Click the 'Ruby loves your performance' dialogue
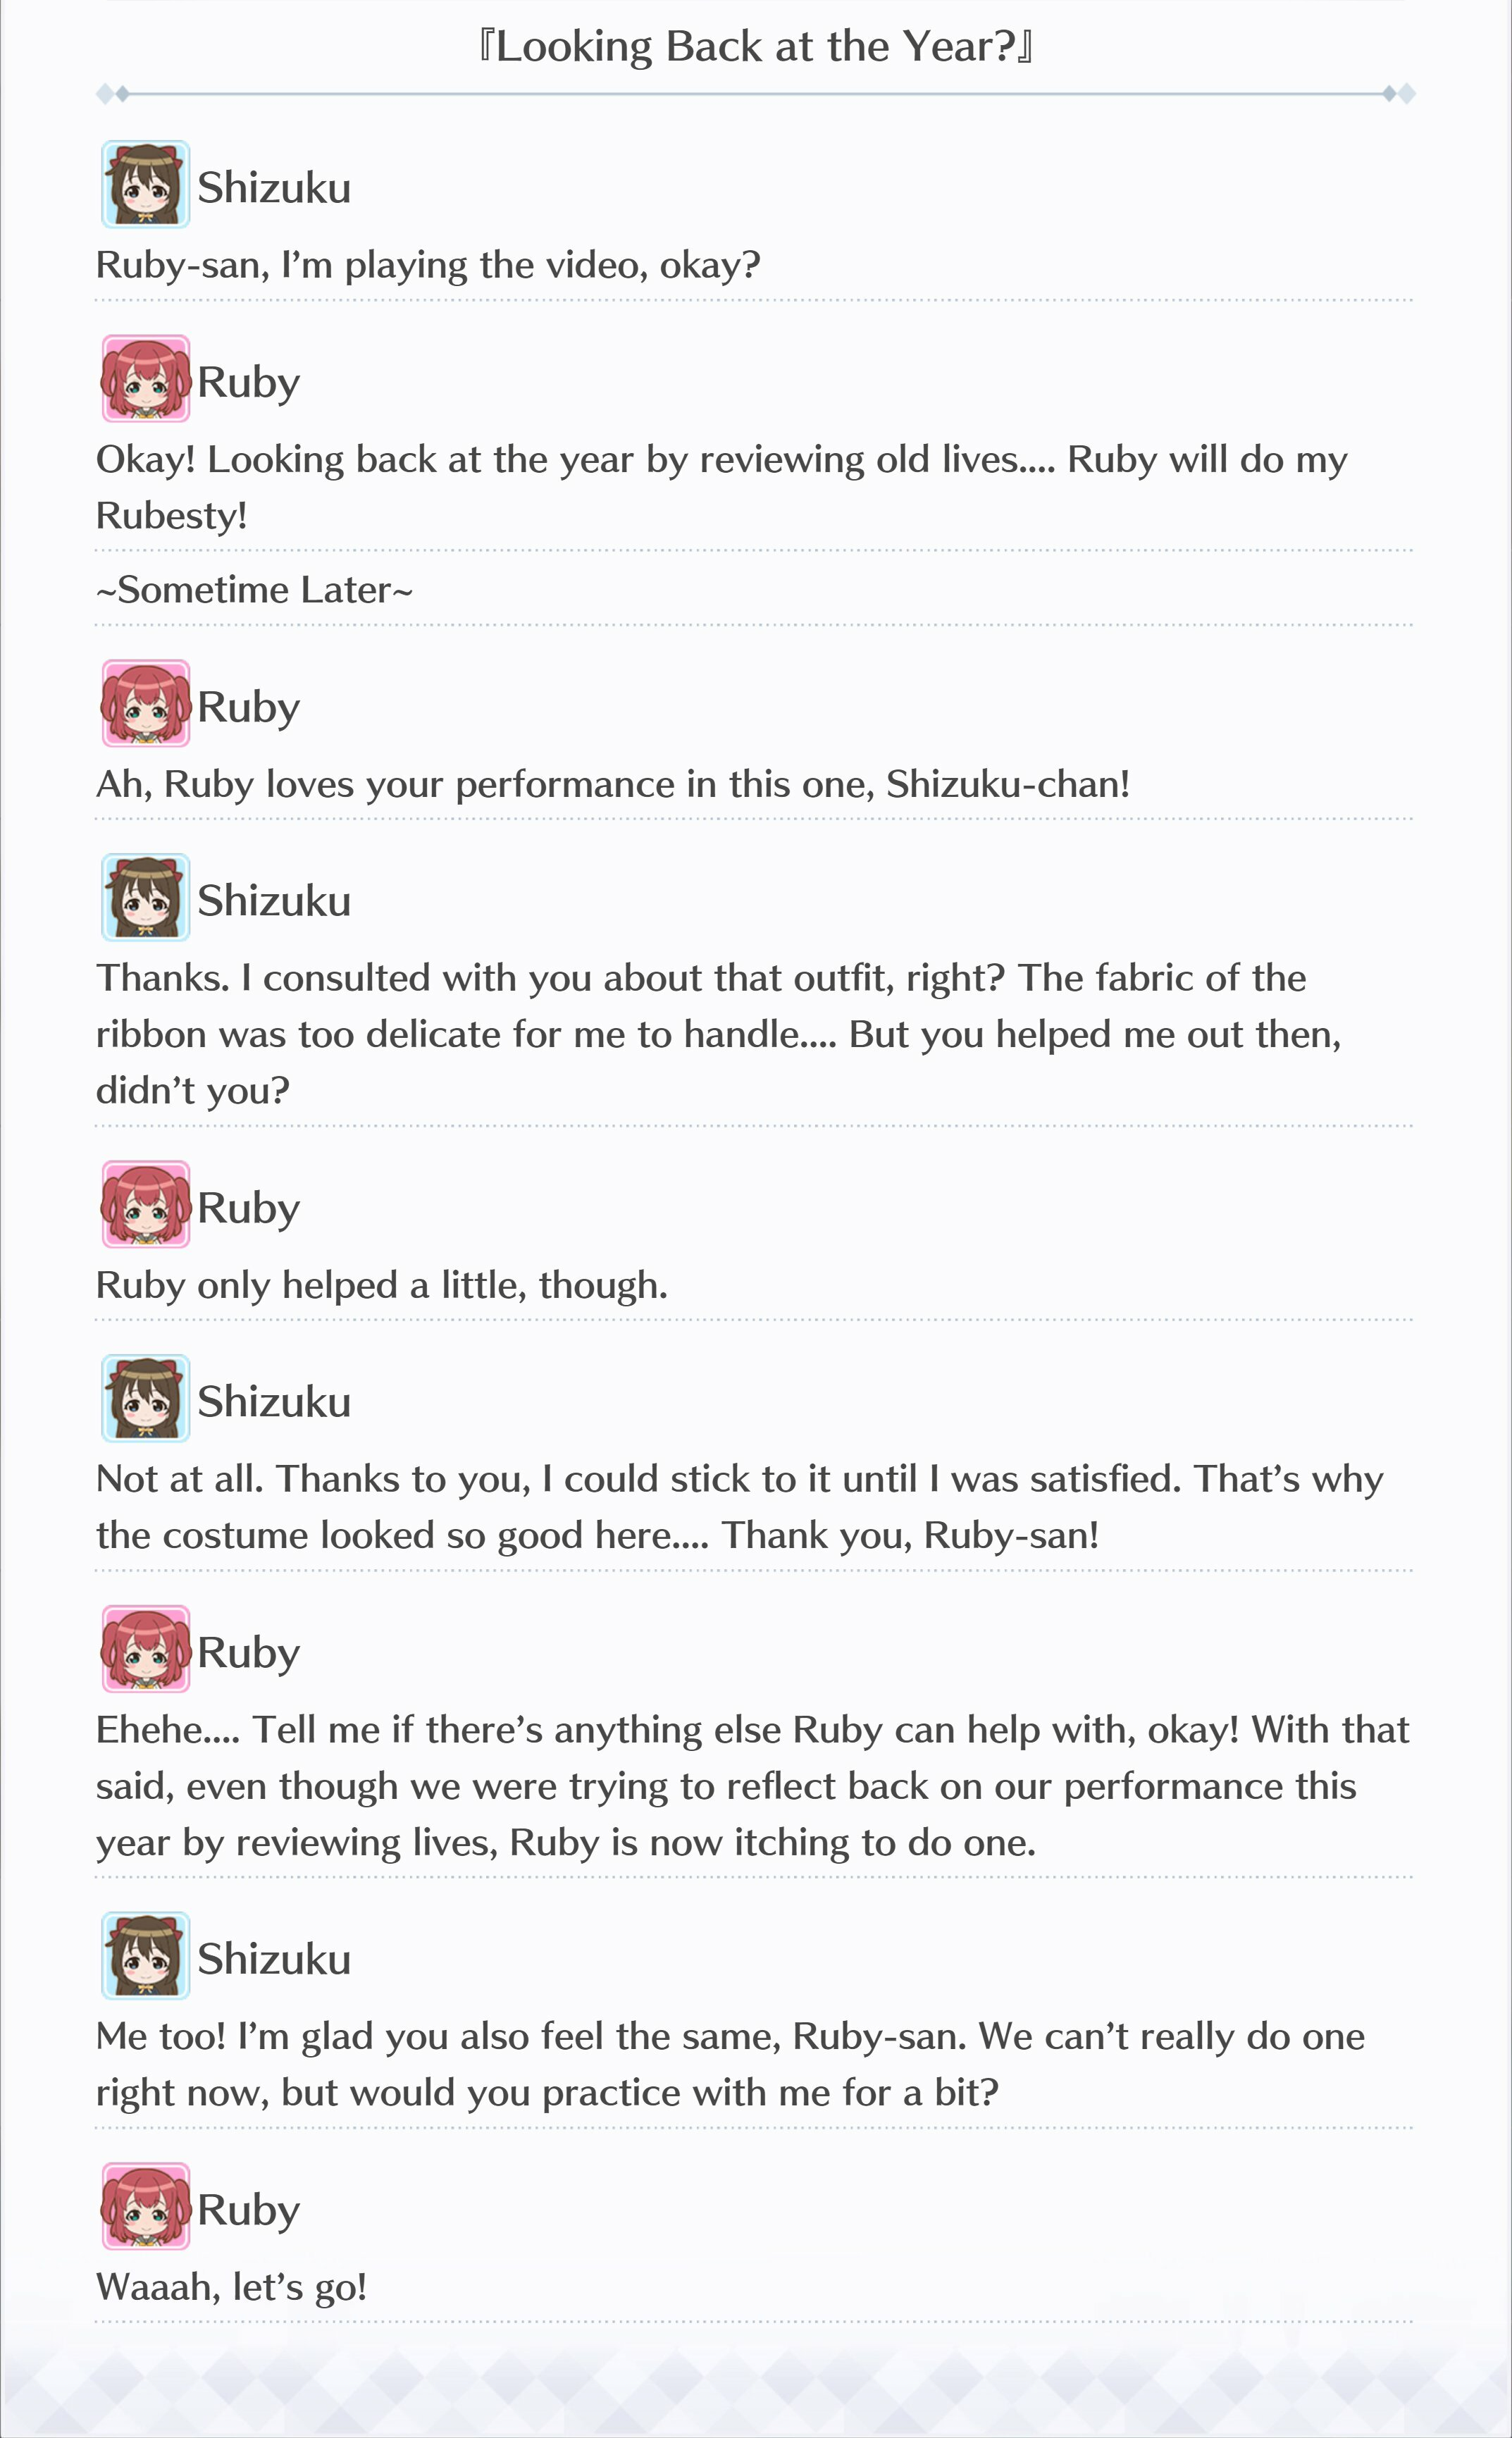 pyautogui.click(x=613, y=785)
